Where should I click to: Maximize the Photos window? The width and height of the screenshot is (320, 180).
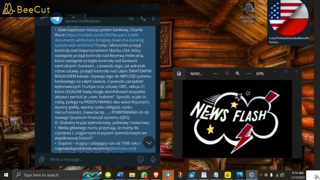[x=285, y=71]
